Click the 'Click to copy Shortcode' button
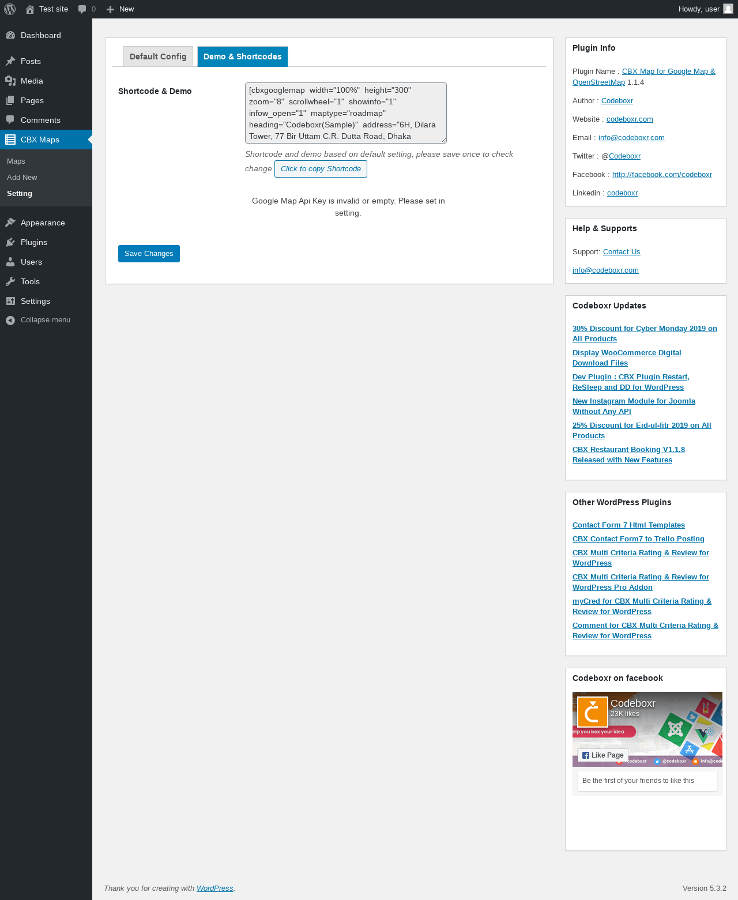 [x=321, y=169]
